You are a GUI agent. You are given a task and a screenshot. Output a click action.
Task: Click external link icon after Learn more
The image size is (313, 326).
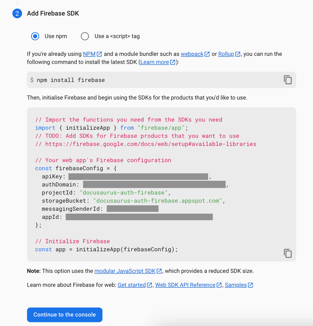coord(173,62)
